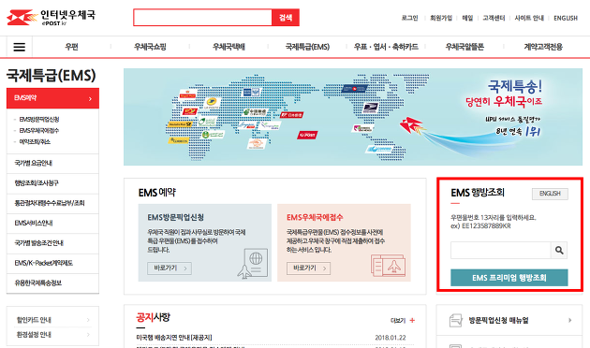Open the 국제특급(EMS) top menu
The width and height of the screenshot is (590, 348).
click(307, 47)
